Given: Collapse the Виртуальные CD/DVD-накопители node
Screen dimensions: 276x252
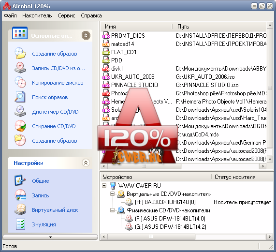Looking at the screenshot, I should coord(112,193).
